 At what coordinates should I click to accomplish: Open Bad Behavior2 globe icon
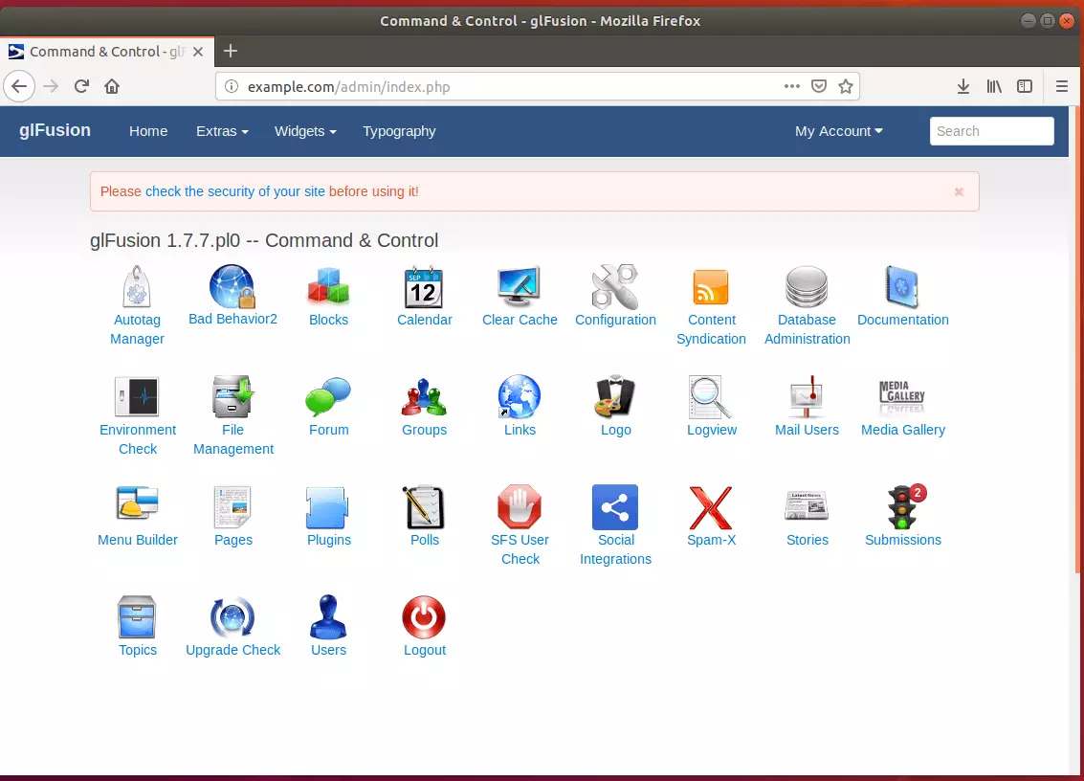[232, 286]
